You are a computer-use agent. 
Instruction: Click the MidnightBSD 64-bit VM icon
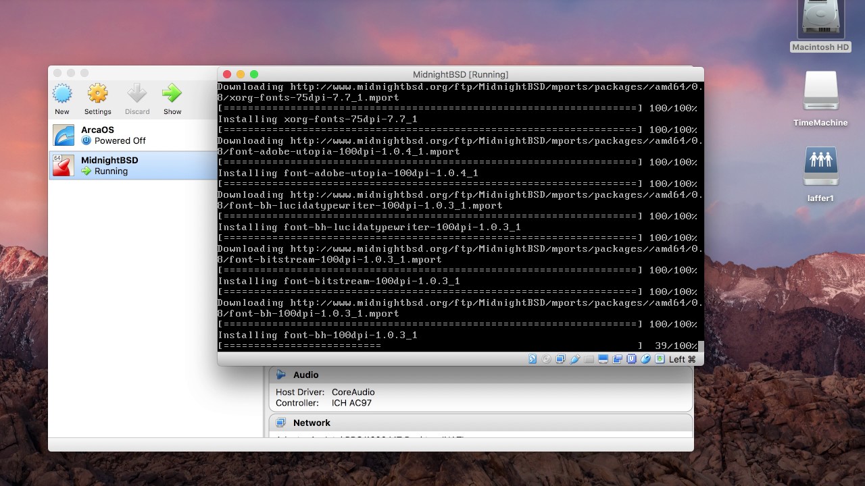coord(64,165)
